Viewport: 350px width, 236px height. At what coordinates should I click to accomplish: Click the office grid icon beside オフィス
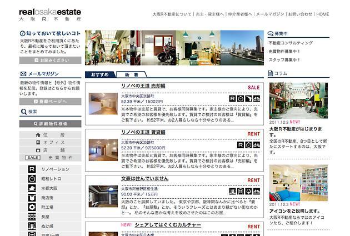coord(38,142)
